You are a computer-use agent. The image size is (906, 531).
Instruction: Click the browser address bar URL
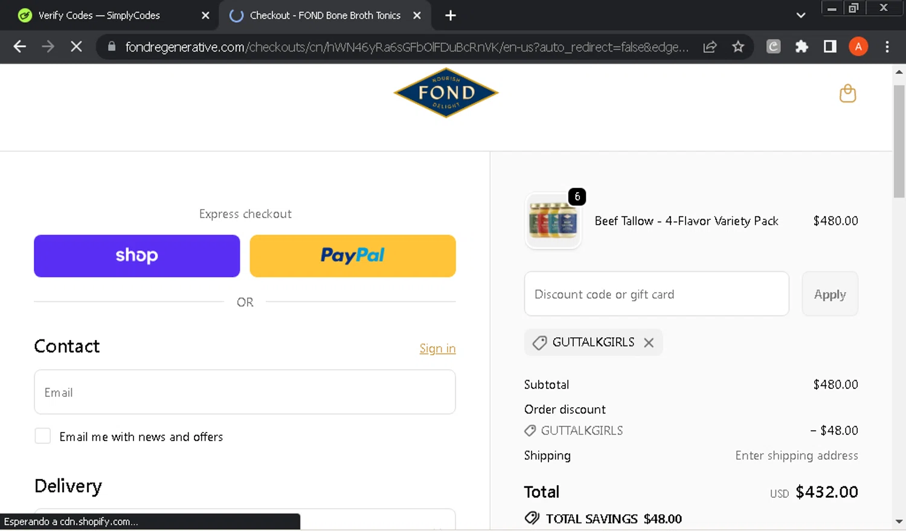click(x=406, y=47)
